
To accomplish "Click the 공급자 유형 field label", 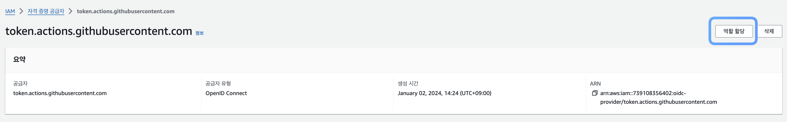I will [x=218, y=83].
